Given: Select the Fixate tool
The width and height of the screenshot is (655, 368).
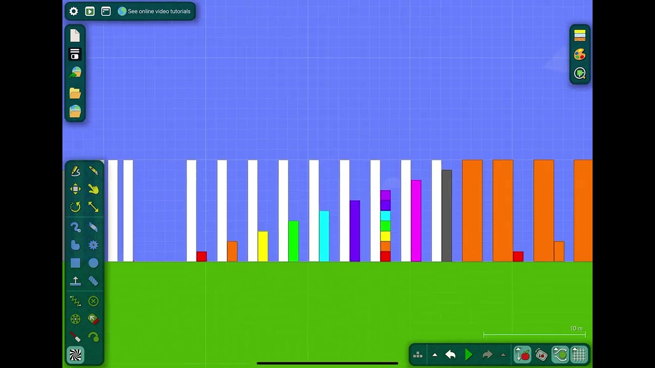Looking at the screenshot, I should coord(93,301).
